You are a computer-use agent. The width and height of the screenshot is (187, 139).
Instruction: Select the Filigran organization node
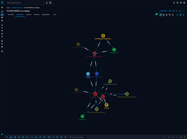click(x=88, y=74)
